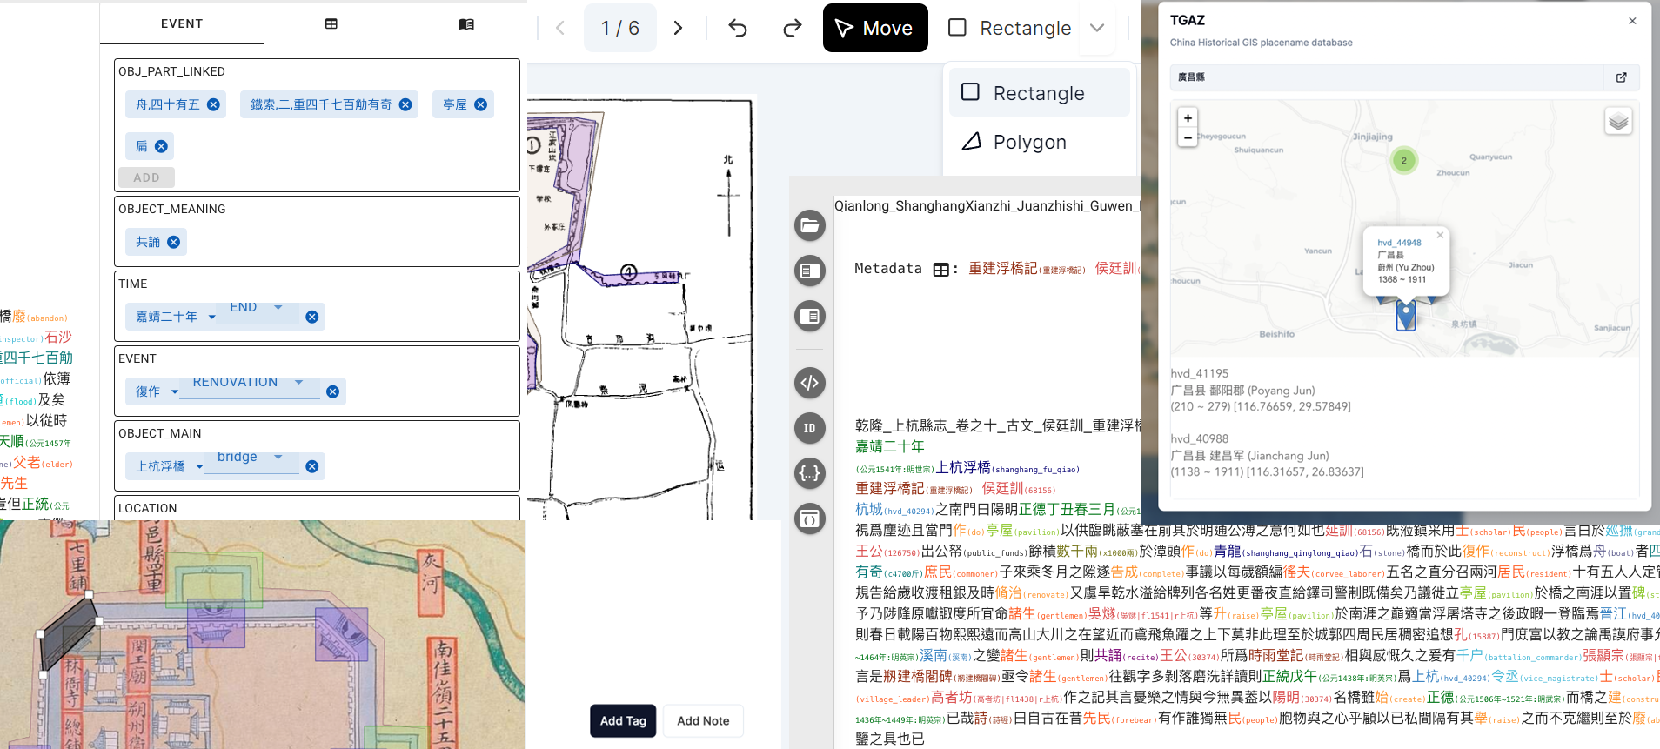
Task: Click the 廣昌縣 search field
Action: click(x=1387, y=77)
